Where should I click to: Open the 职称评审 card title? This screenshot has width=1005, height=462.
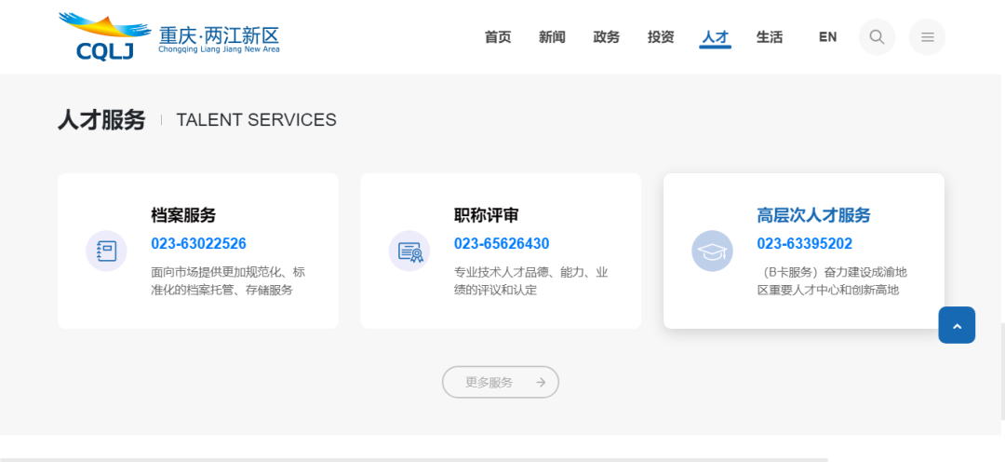486,215
